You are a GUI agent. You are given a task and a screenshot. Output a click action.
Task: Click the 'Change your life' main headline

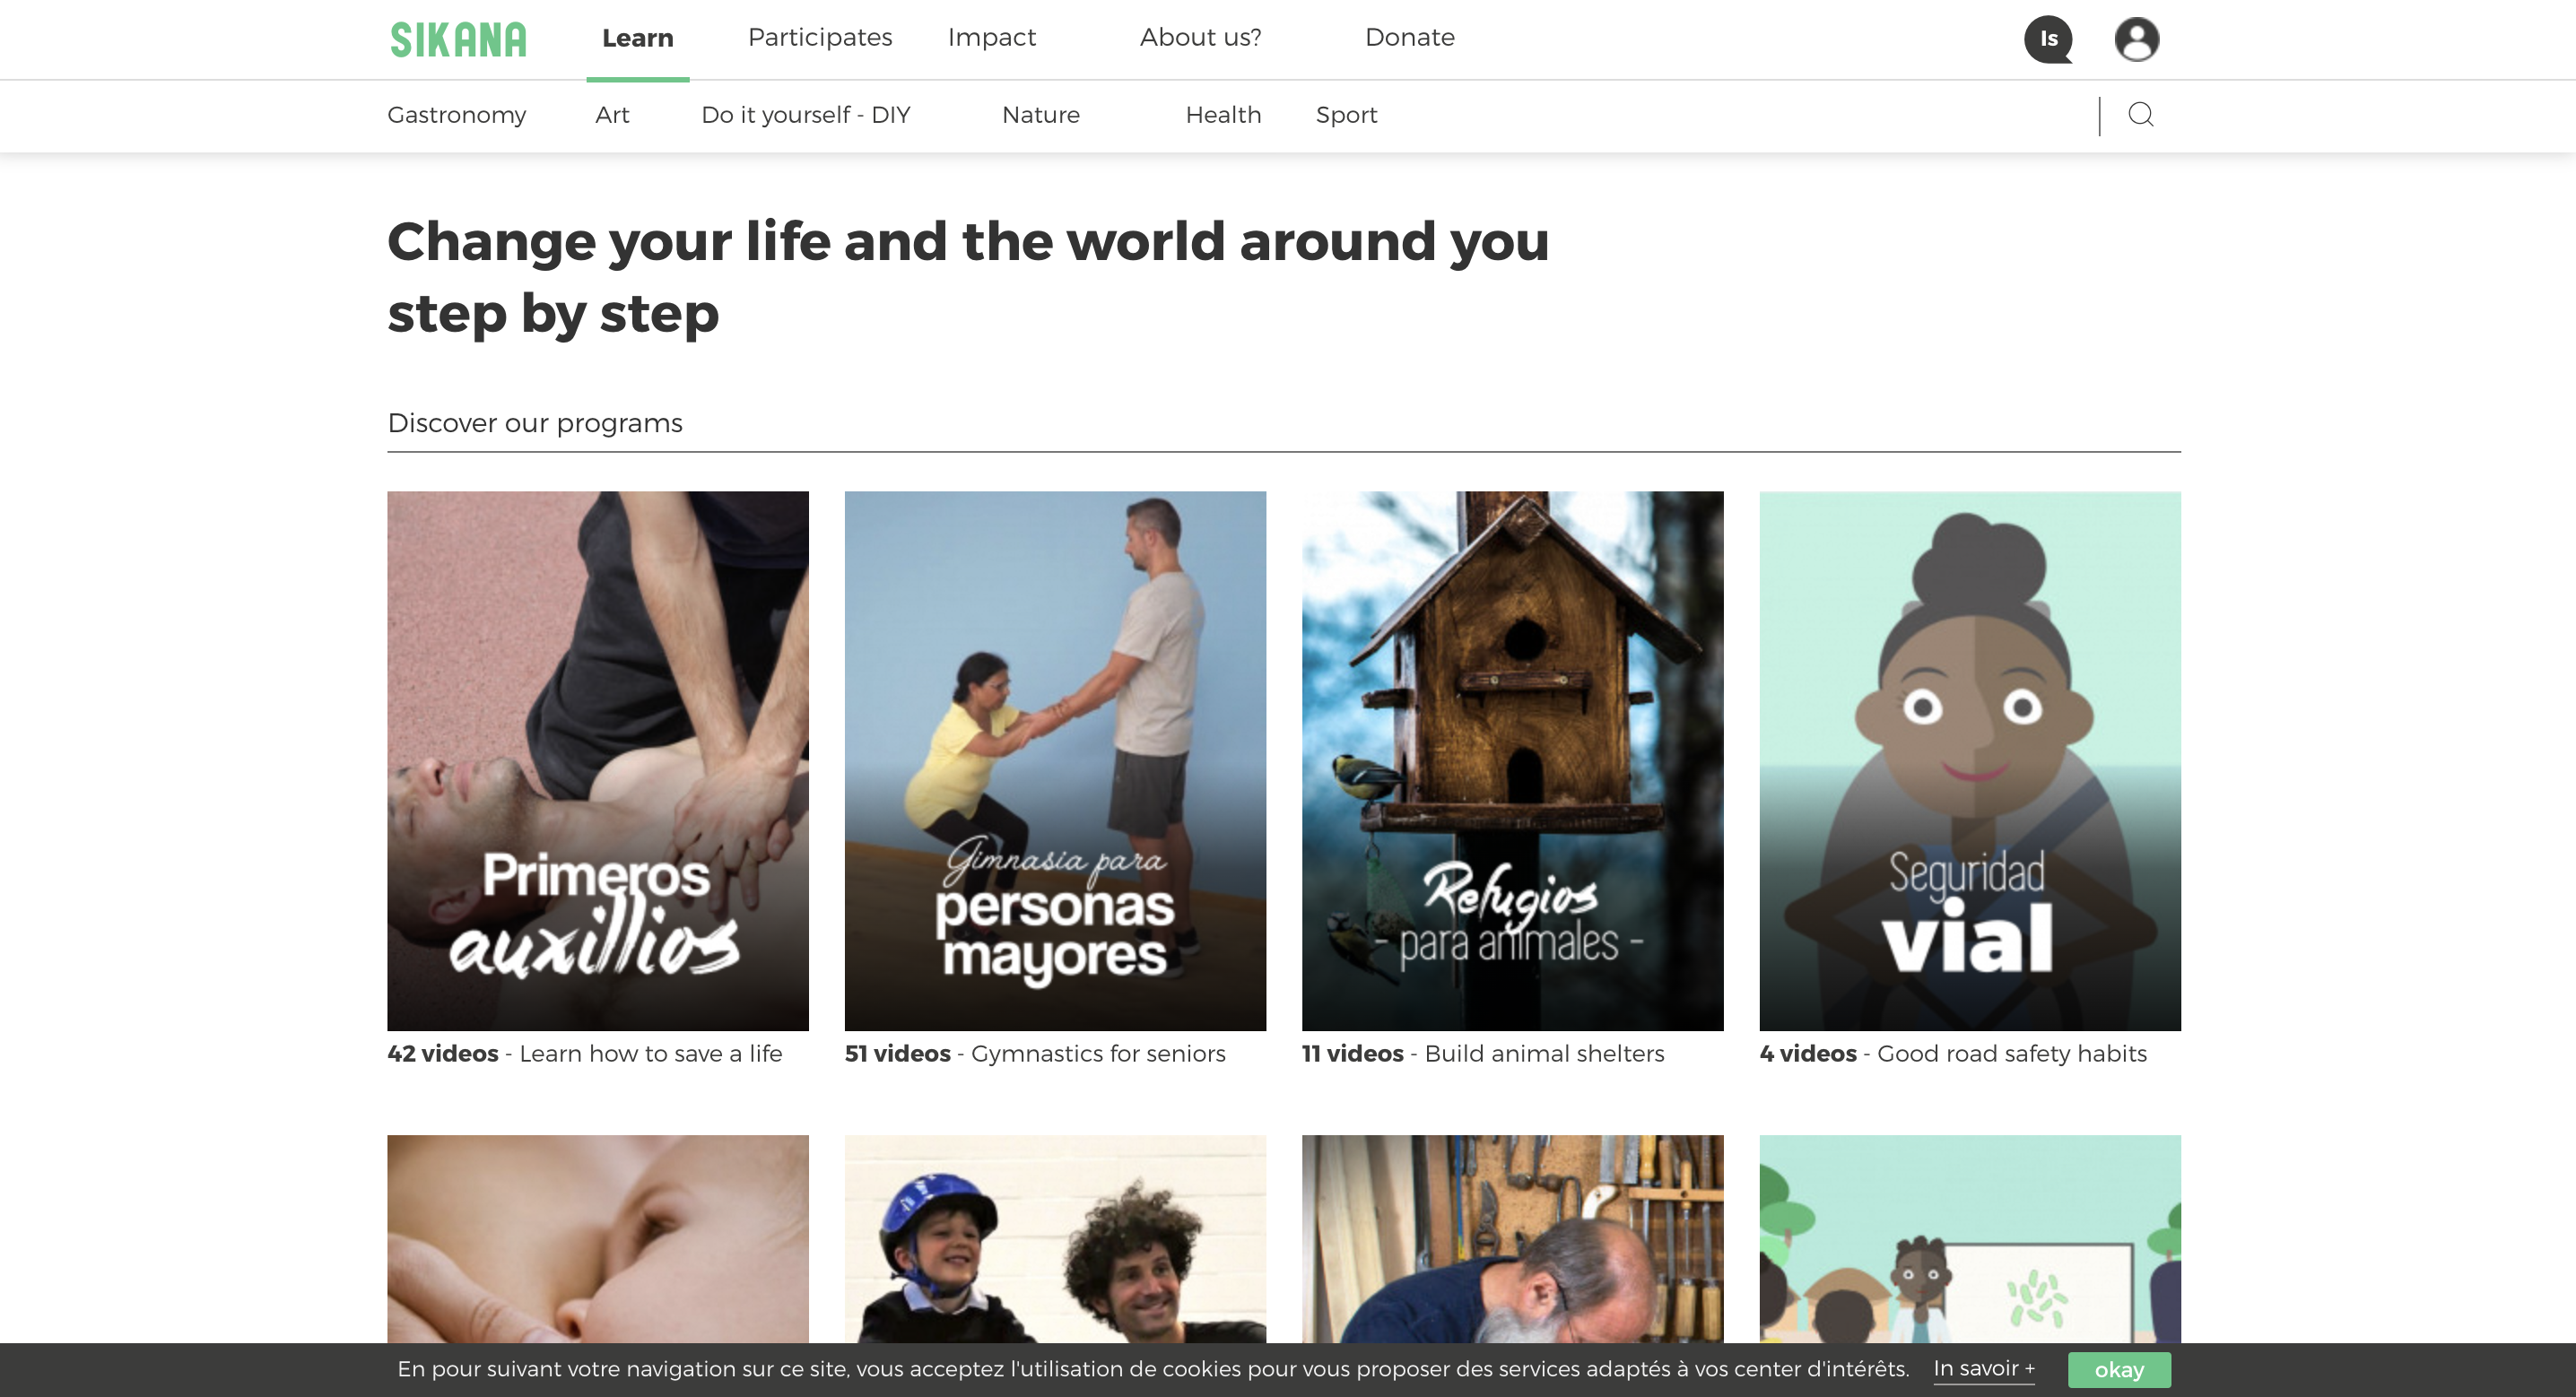(x=967, y=277)
